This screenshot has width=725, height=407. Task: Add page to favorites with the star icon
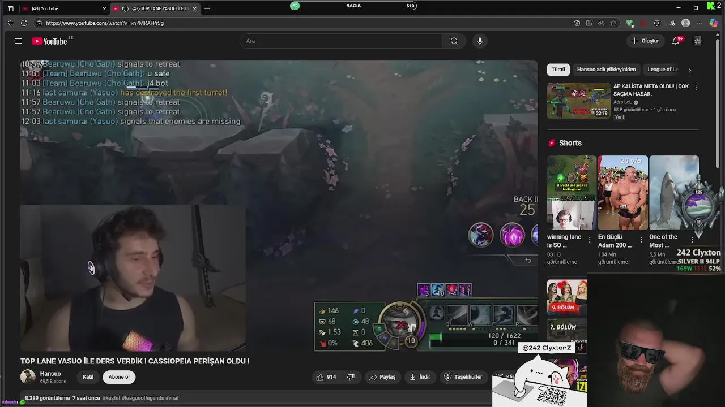pos(613,23)
